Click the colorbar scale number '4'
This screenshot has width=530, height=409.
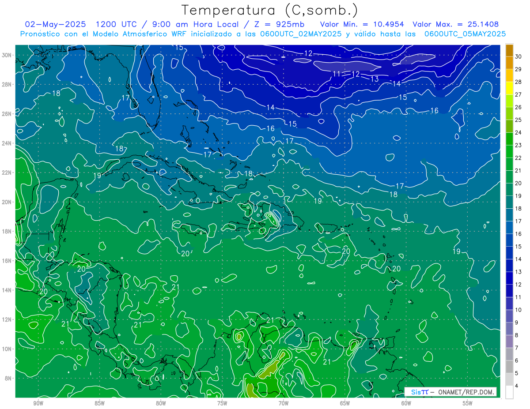[517, 386]
